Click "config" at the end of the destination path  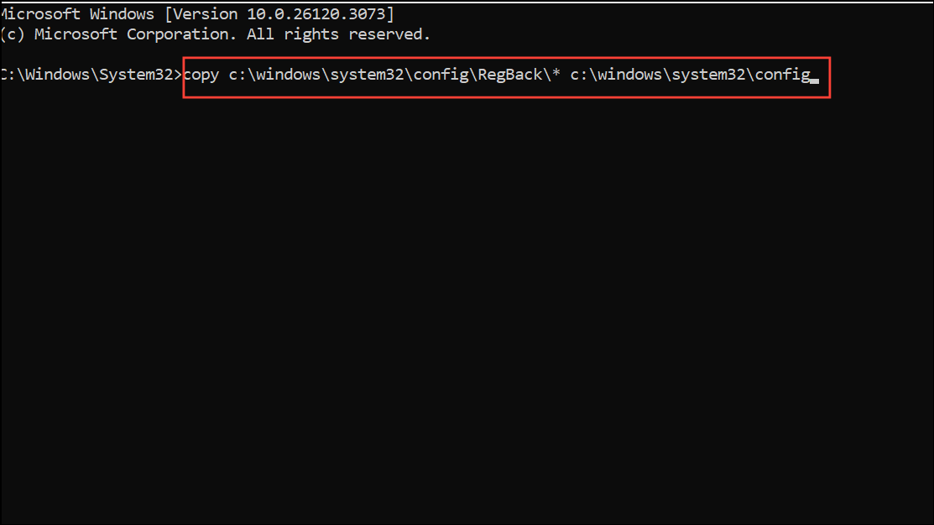coord(783,75)
